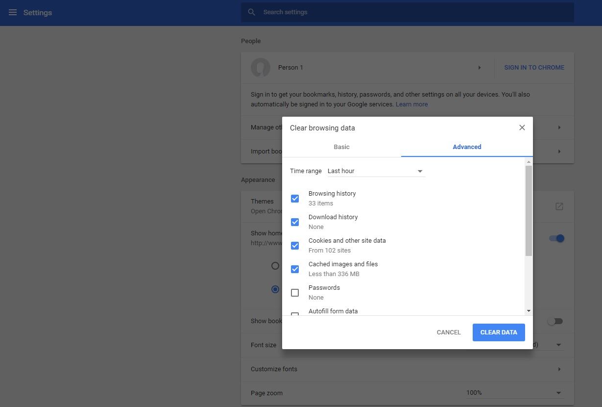Click the scroll down arrow in dialog
The height and width of the screenshot is (407, 602).
[x=529, y=311]
